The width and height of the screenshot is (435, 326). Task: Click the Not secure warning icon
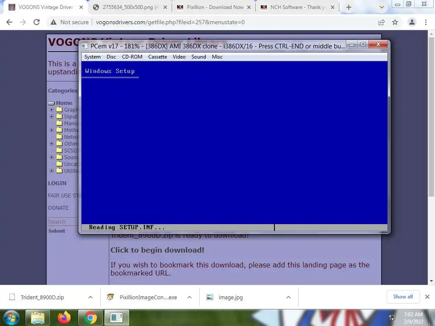tap(53, 22)
